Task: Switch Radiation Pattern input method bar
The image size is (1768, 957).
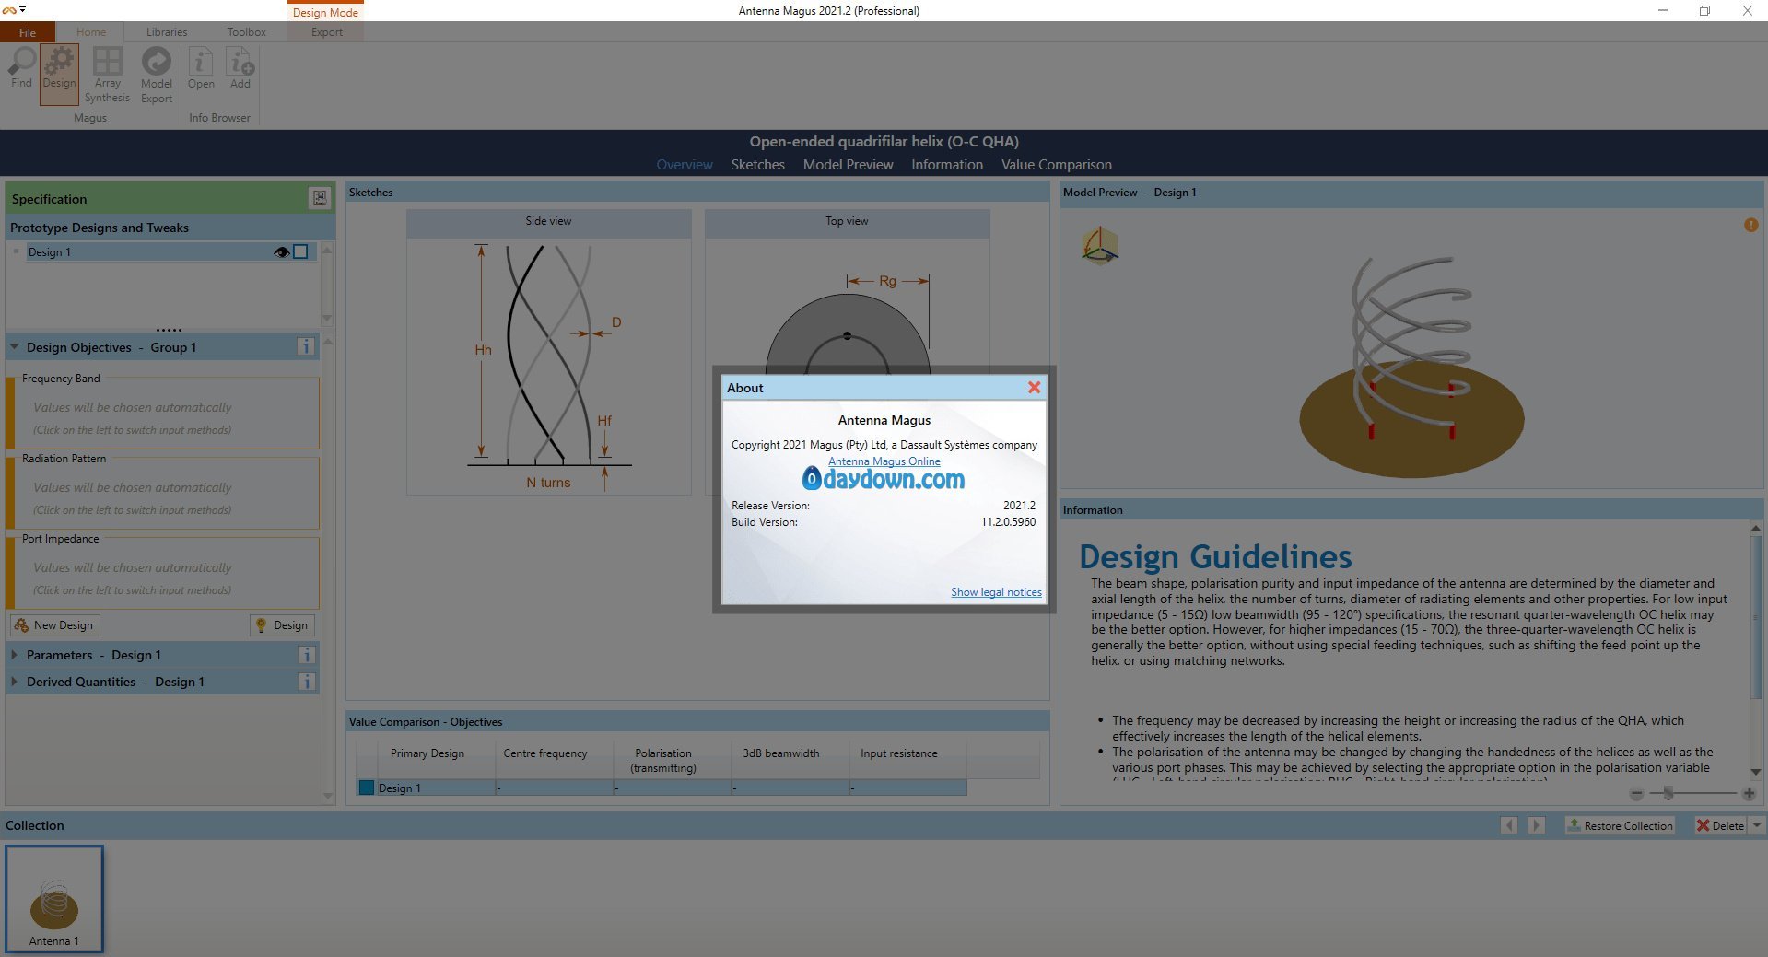Action: (11, 493)
